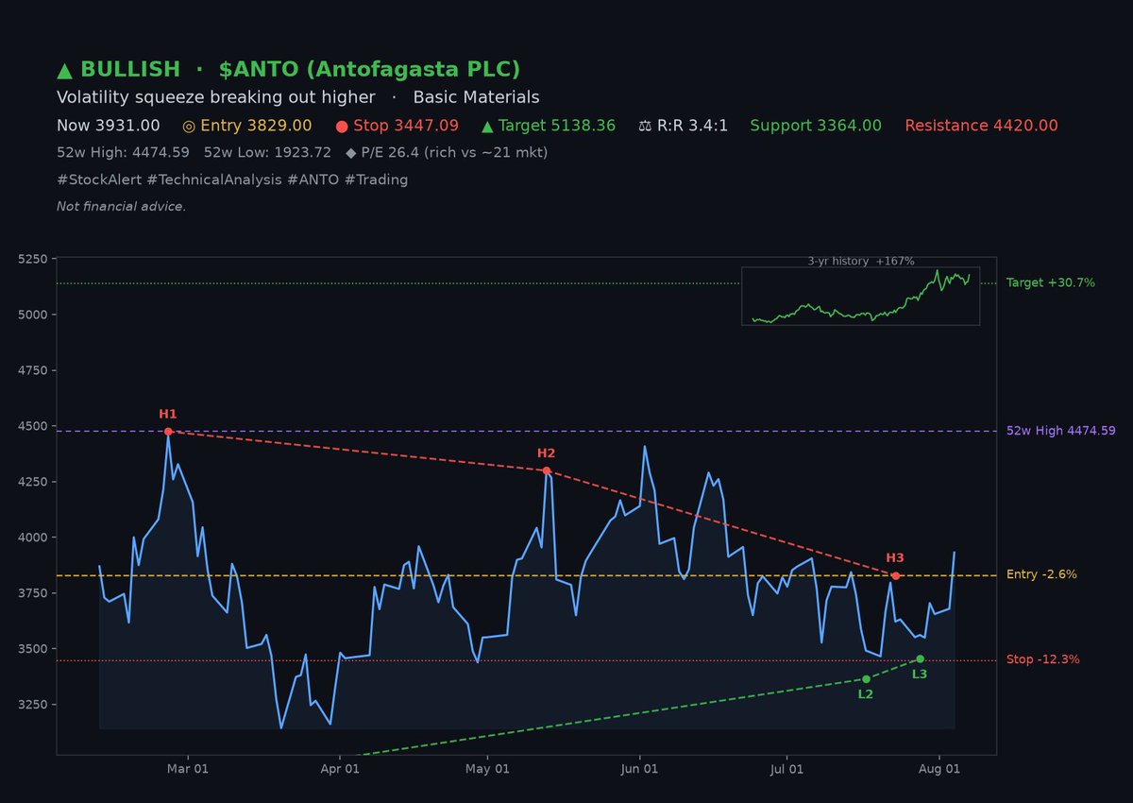Click the 5000 y-axis tick label
This screenshot has height=803, width=1133.
tap(32, 315)
